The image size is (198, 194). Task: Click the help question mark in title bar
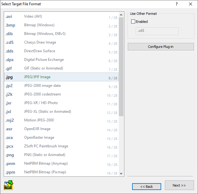[x=177, y=4]
